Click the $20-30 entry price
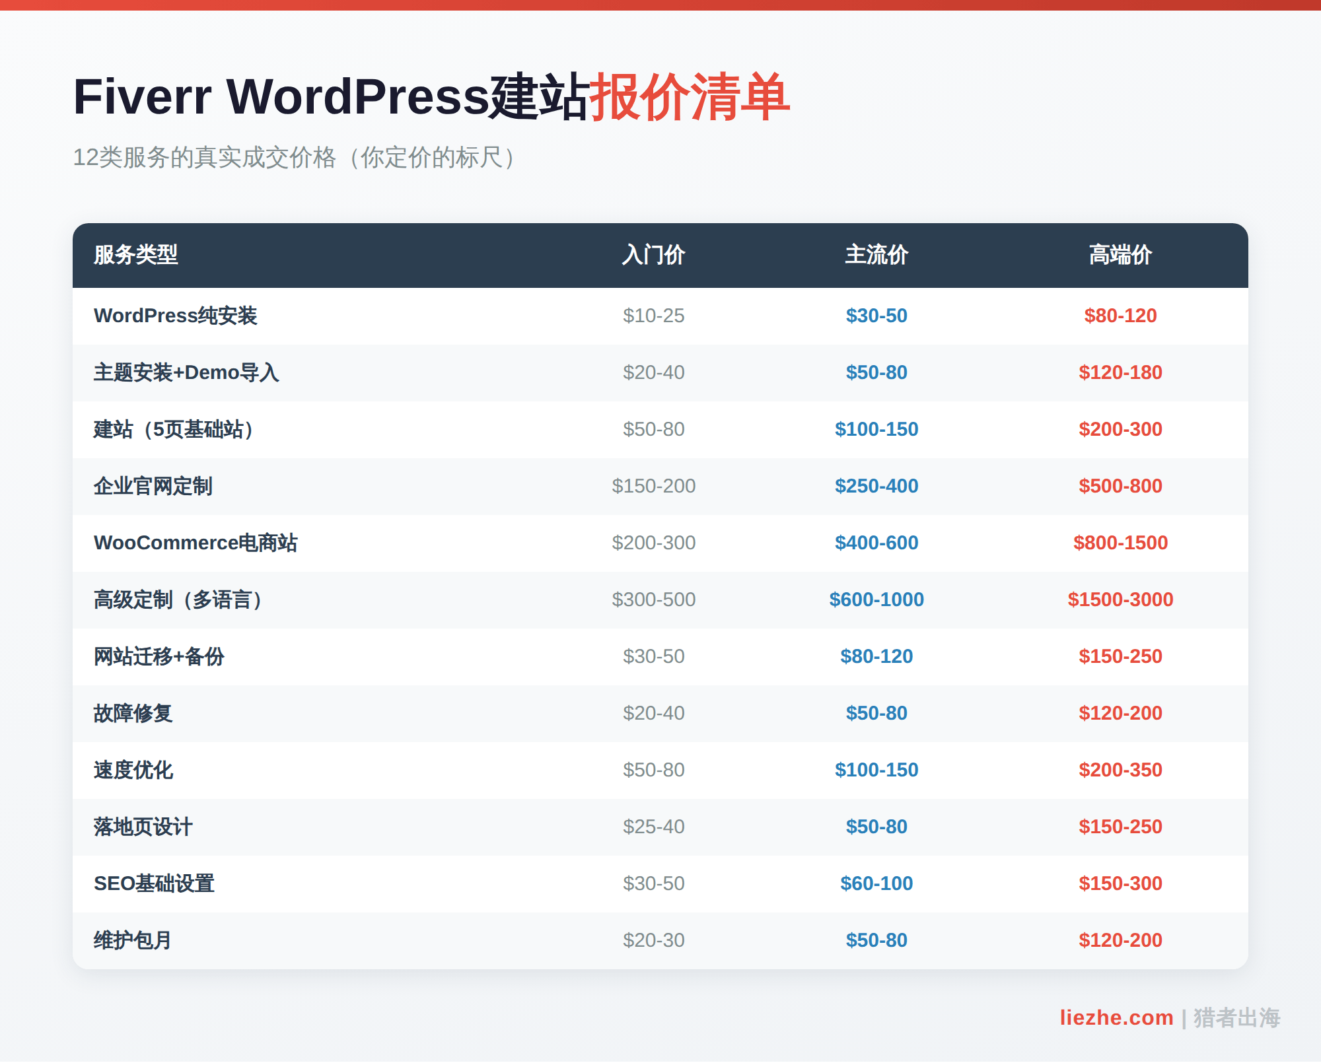 point(653,940)
